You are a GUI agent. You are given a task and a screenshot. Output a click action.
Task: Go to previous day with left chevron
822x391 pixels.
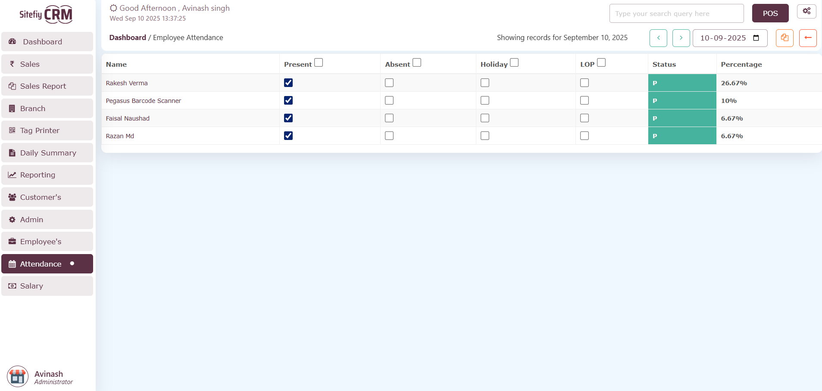pyautogui.click(x=658, y=38)
